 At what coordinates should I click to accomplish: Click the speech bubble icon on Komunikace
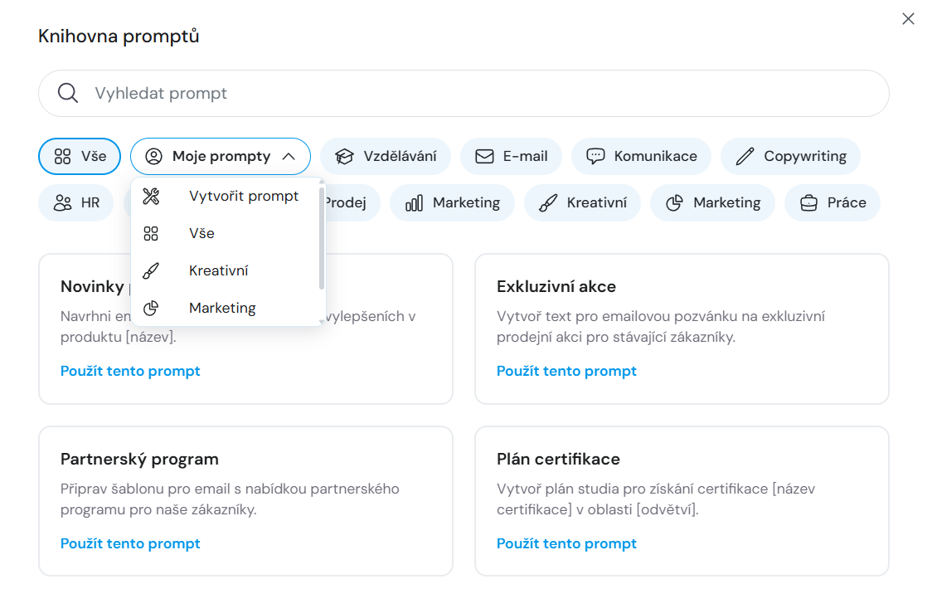[595, 156]
